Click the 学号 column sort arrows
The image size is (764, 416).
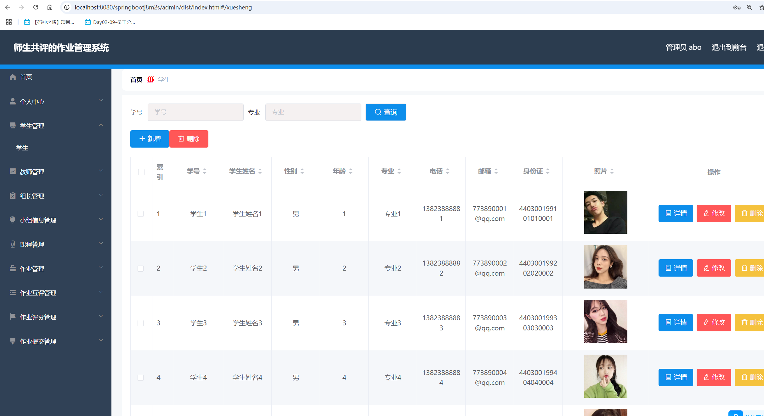point(205,171)
